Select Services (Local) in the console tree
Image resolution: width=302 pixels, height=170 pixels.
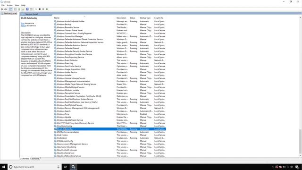pos(10,14)
